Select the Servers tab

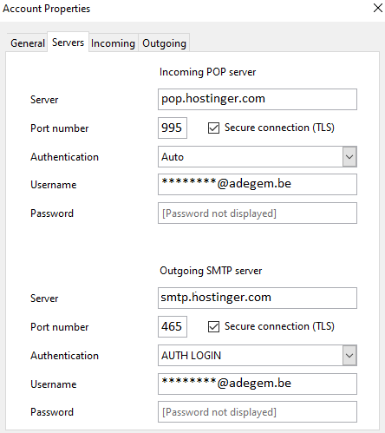68,43
